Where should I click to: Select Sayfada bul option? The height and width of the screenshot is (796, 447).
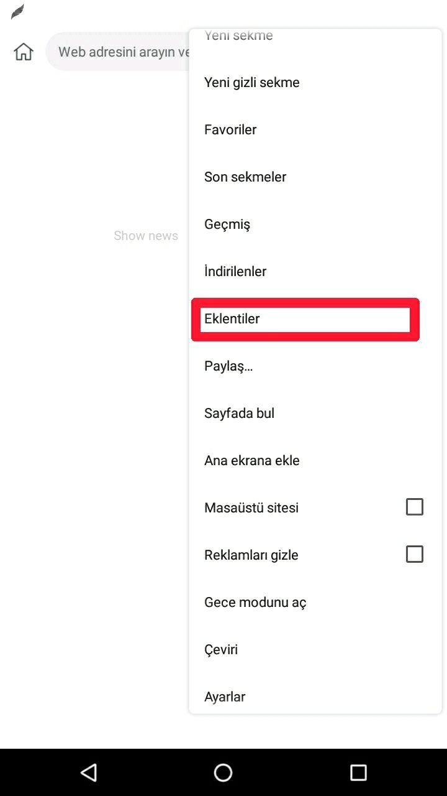point(239,414)
